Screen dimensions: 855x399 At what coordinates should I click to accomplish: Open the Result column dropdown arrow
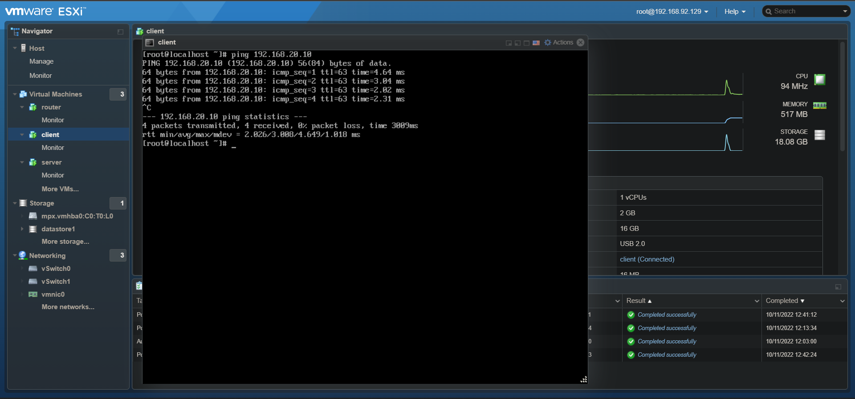click(757, 301)
